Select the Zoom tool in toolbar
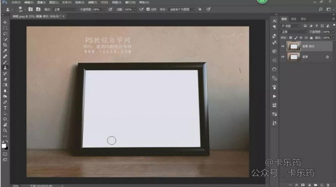Image resolution: width=336 pixels, height=187 pixels. 5,130
